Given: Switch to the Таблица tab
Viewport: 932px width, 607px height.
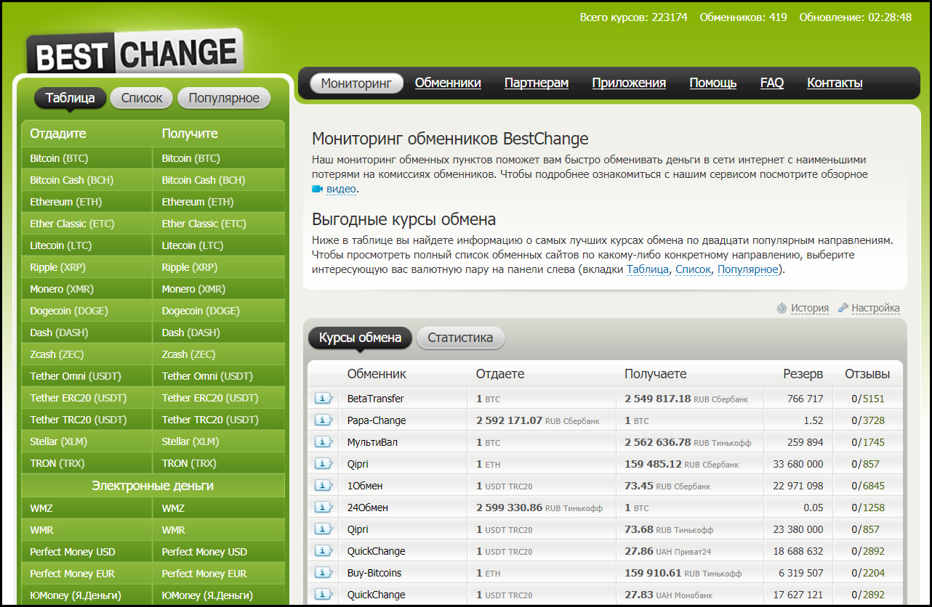Looking at the screenshot, I should tap(70, 98).
